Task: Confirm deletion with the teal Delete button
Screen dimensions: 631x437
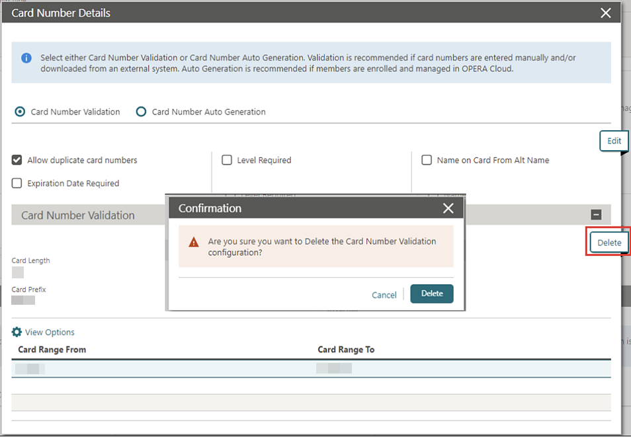Action: coord(432,294)
